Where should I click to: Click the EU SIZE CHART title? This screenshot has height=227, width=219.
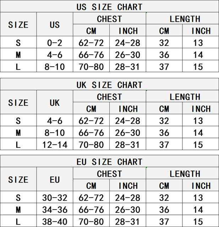point(109,162)
